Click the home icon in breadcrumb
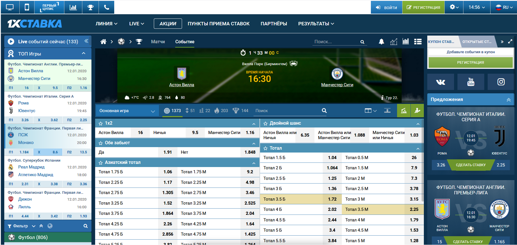Viewport: 517px width, 245px height. 103,42
